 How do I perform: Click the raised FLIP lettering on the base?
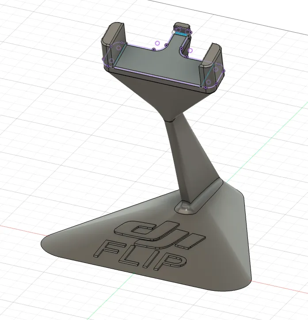pyautogui.click(x=141, y=255)
